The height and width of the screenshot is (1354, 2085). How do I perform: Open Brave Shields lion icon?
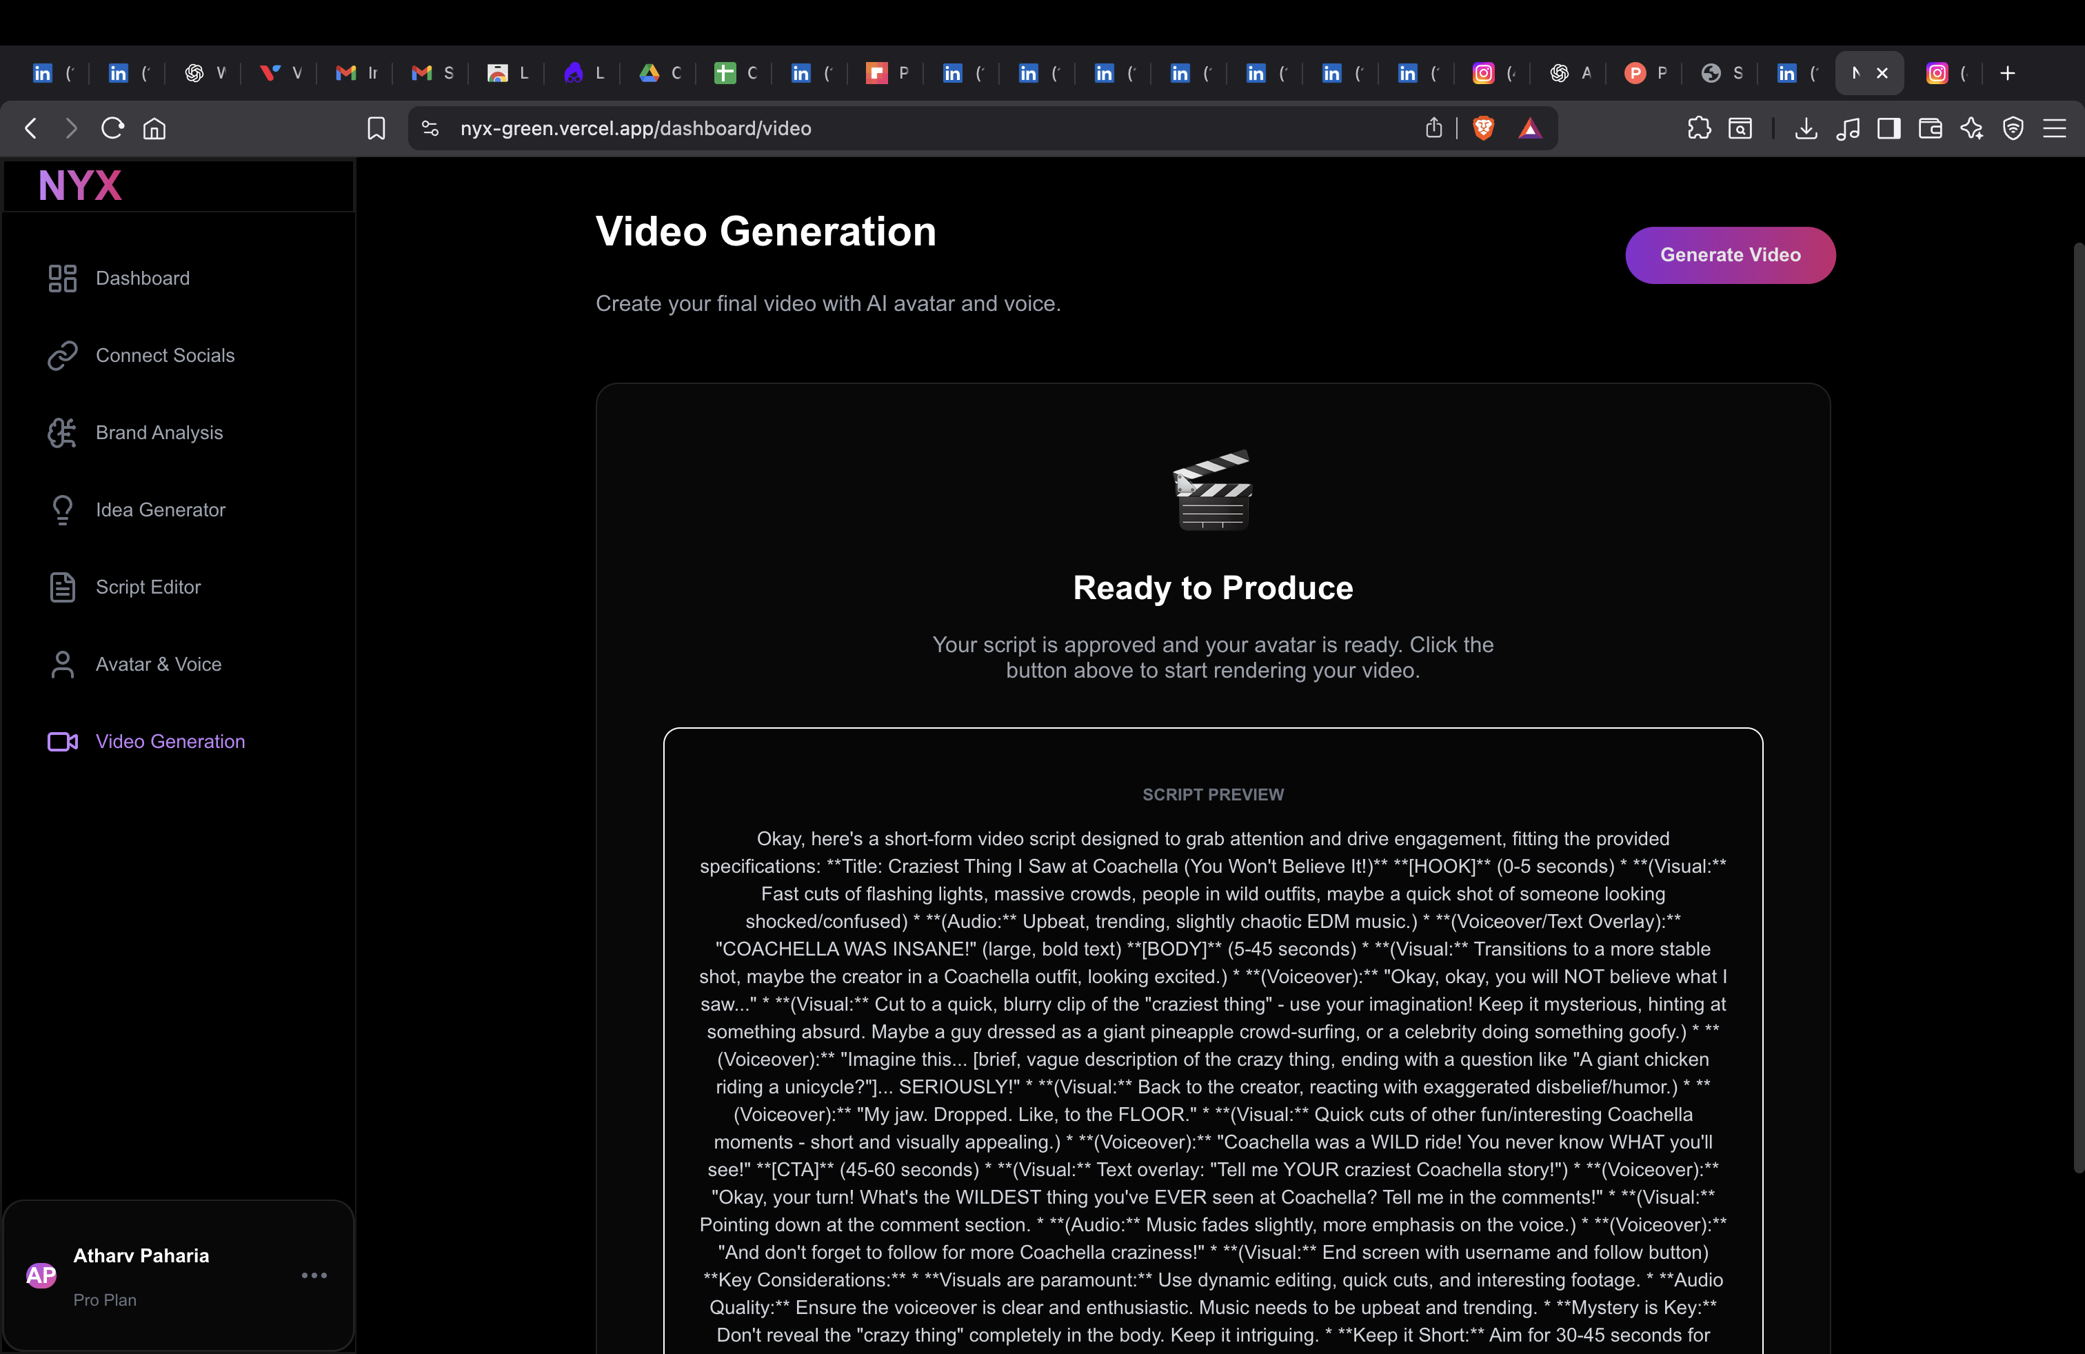point(1483,128)
